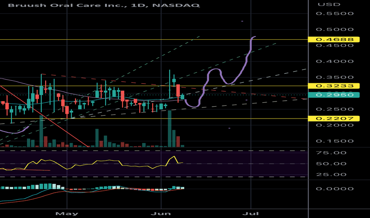Click the 0.4000 price scale value
This screenshot has height=218, width=370.
pos(335,61)
